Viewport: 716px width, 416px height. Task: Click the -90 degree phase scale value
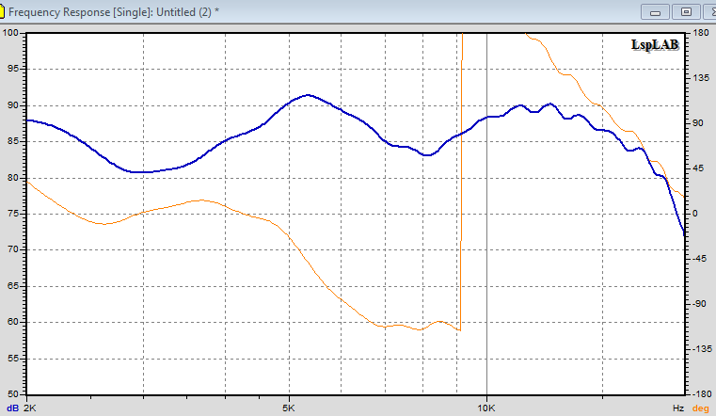click(x=701, y=304)
